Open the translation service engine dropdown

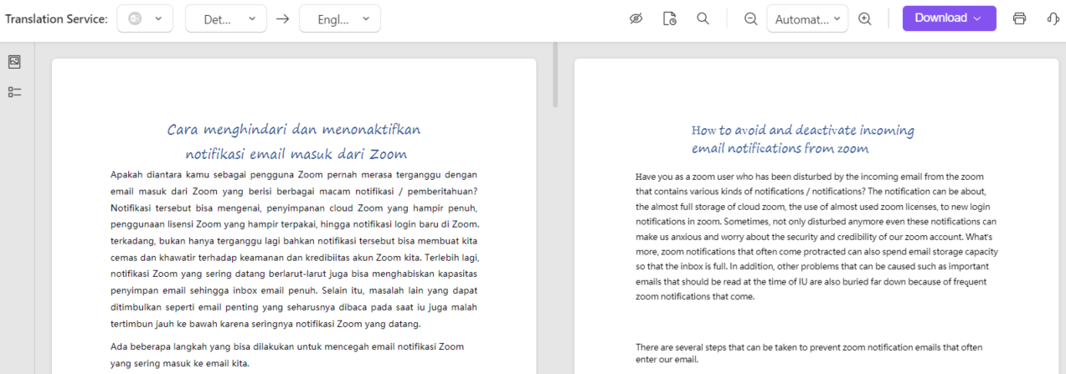point(145,18)
